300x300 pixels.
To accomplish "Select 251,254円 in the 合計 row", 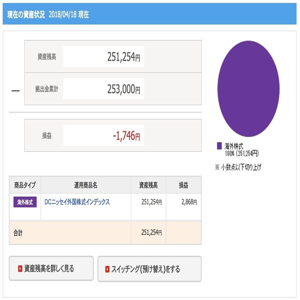I will coord(151,232).
